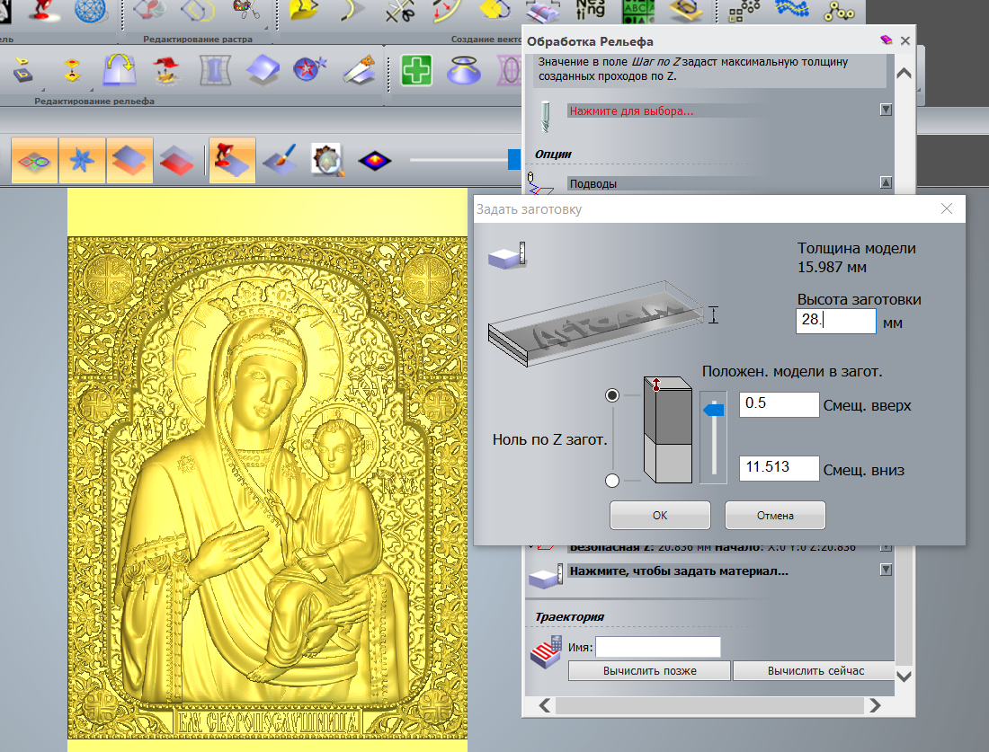989x752 pixels.
Task: Toggle the colour height map diamond button
Action: [x=375, y=160]
